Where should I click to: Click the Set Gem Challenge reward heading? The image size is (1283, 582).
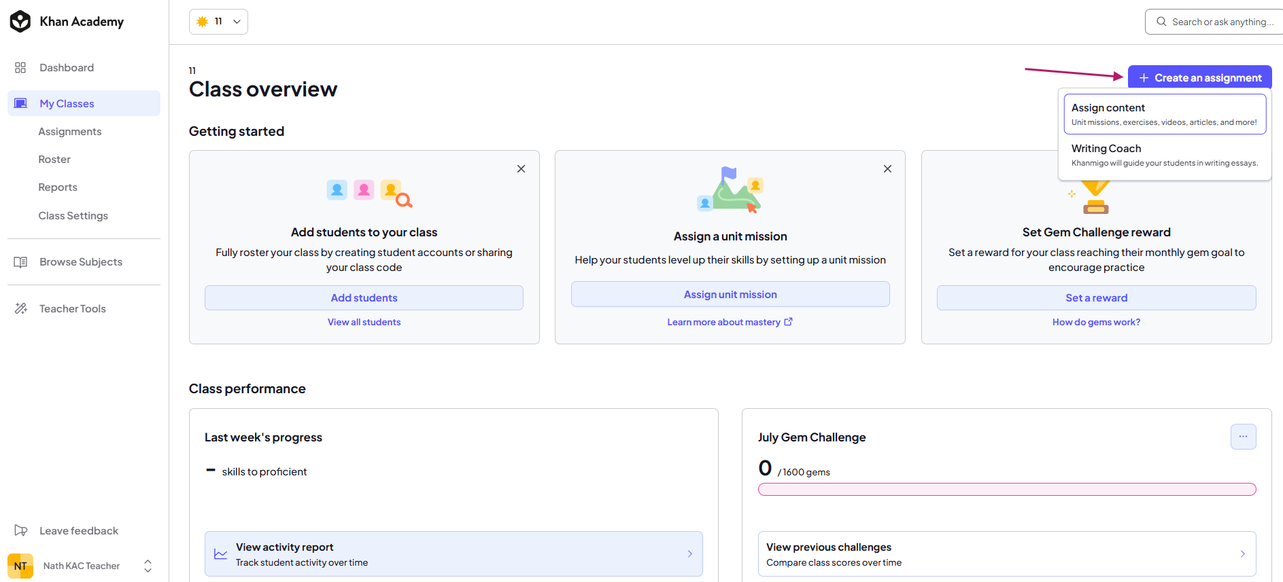1096,232
